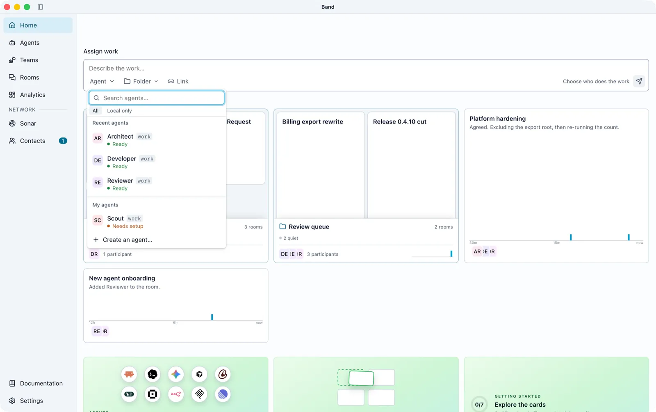
Task: Click the AR avatar beside Architect
Action: point(98,138)
